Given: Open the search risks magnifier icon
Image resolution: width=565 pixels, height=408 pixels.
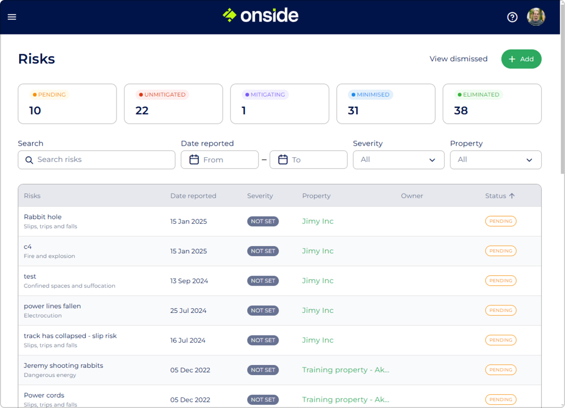Looking at the screenshot, I should [29, 160].
